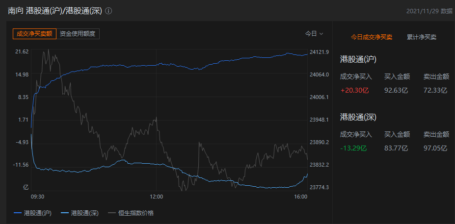Viewport: 455px width, 224px height.
Task: Click the 97.05亿 sell amount
Action: pyautogui.click(x=435, y=149)
